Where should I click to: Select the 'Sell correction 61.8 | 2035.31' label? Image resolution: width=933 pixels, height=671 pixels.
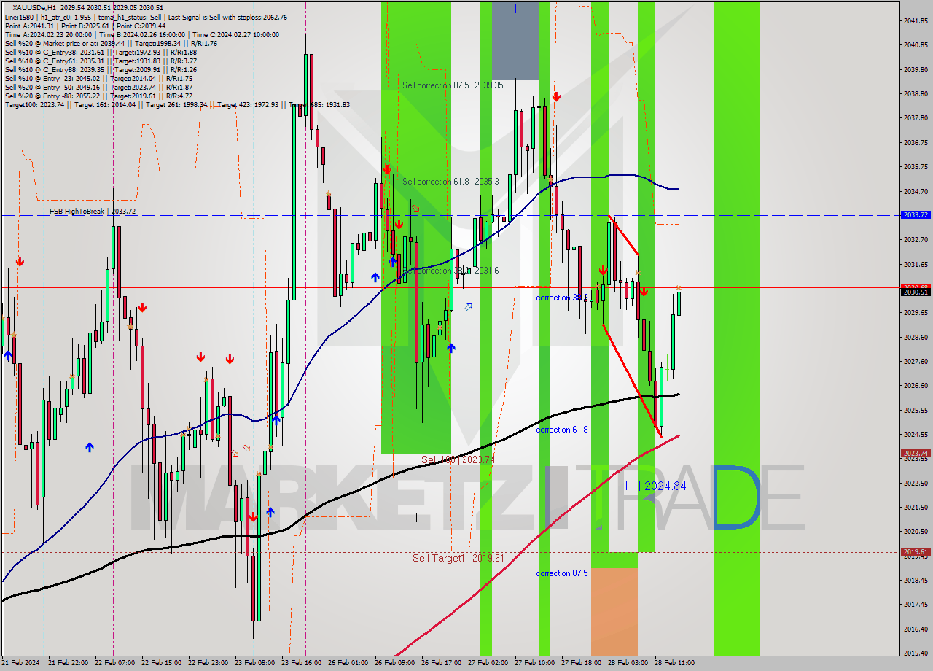coord(453,182)
